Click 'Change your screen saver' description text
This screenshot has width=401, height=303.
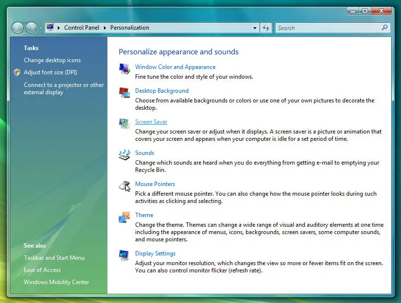(x=258, y=135)
